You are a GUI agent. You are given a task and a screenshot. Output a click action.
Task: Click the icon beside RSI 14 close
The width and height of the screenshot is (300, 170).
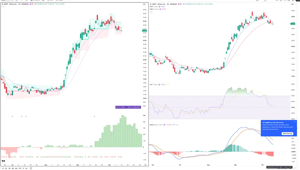(159, 85)
